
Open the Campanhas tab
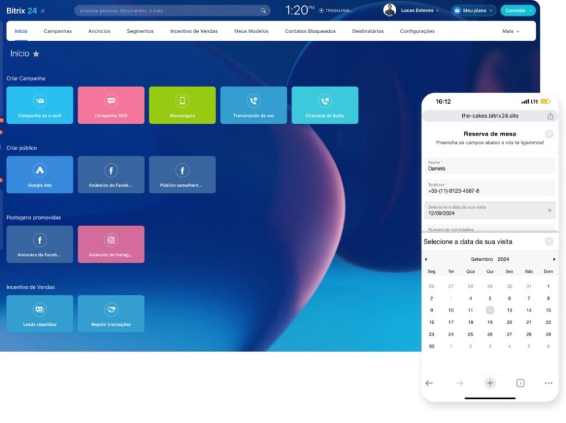click(x=58, y=31)
